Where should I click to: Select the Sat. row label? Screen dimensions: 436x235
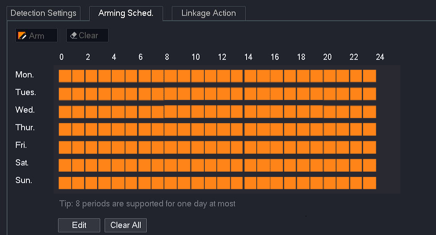point(22,163)
